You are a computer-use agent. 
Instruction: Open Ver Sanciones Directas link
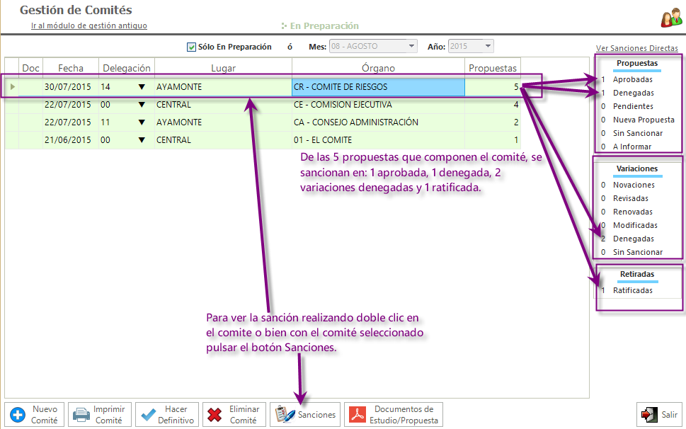(636, 48)
